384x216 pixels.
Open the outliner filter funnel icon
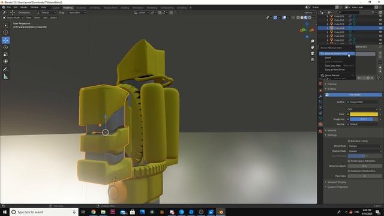[373, 12]
